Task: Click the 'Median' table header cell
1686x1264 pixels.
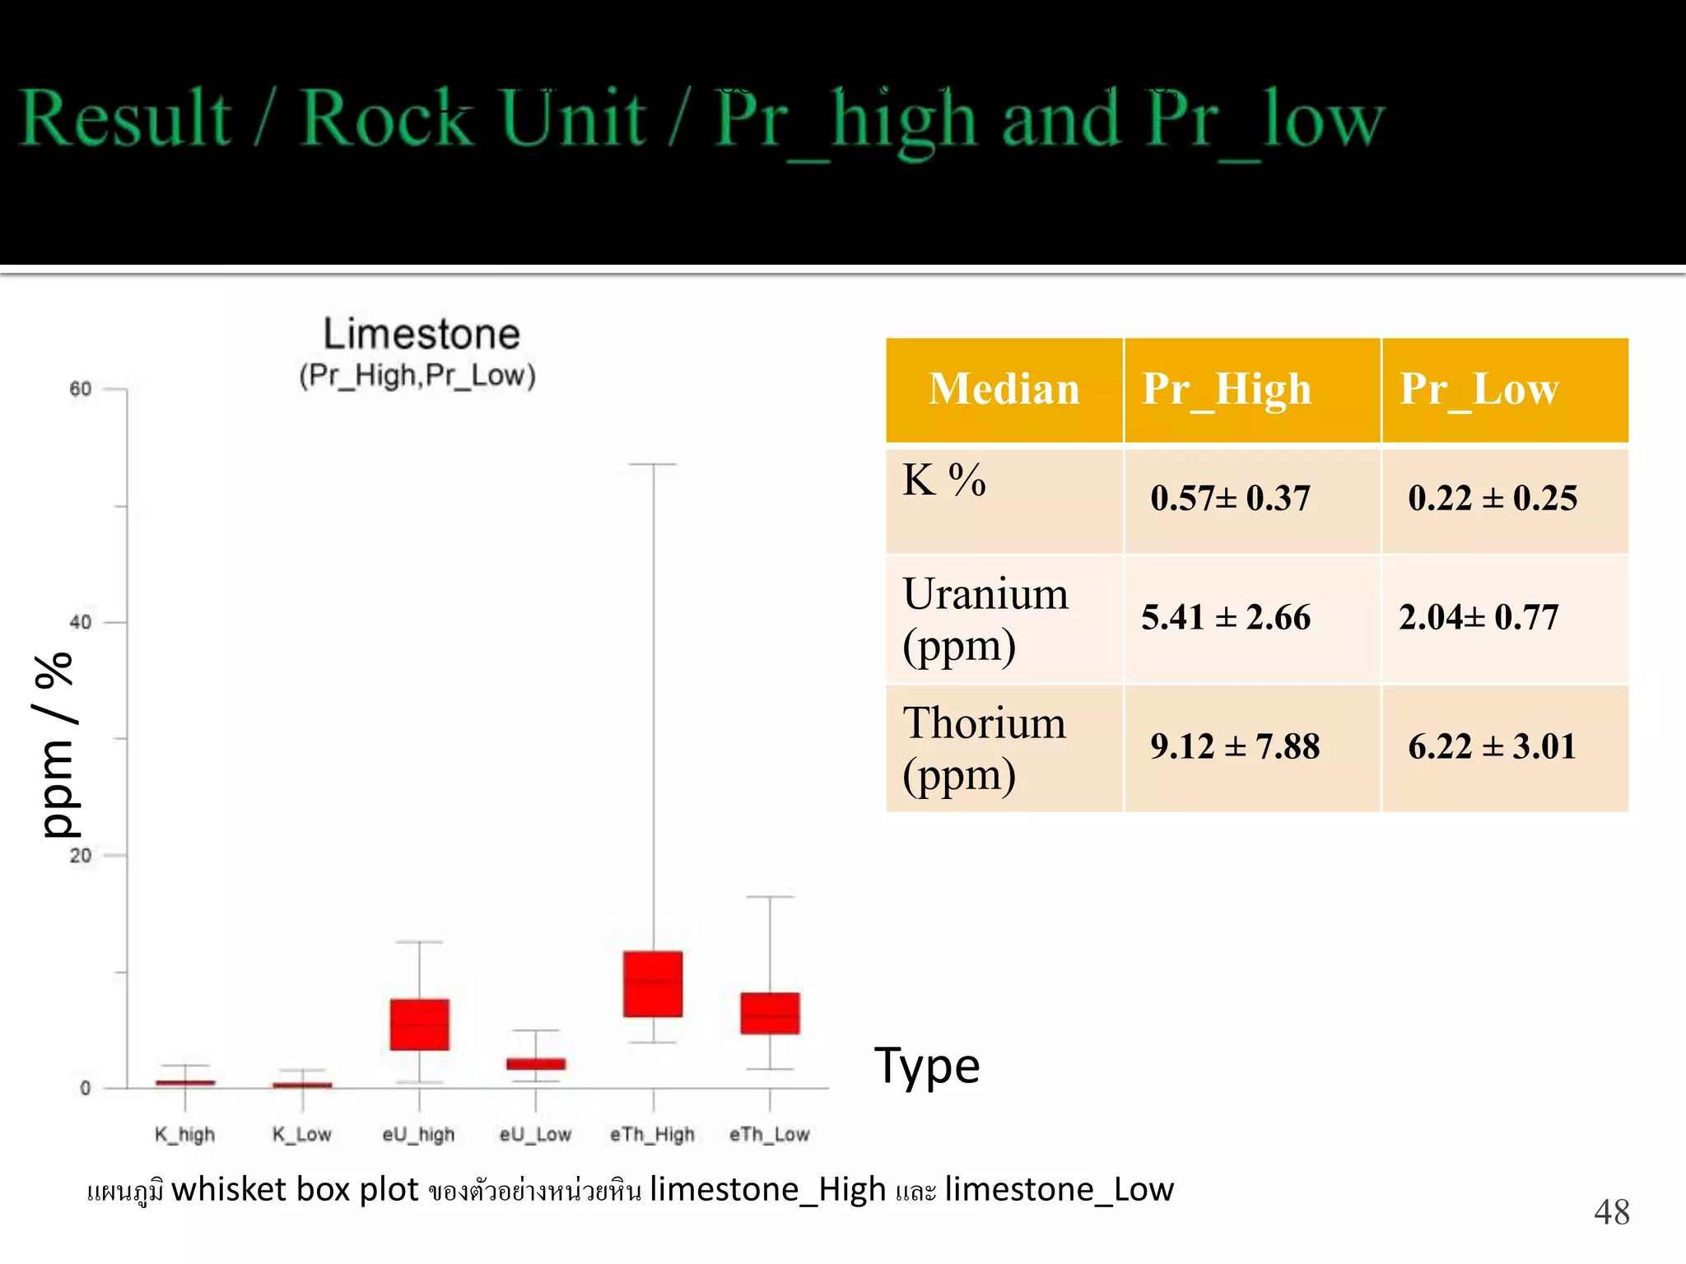Action: click(1004, 389)
